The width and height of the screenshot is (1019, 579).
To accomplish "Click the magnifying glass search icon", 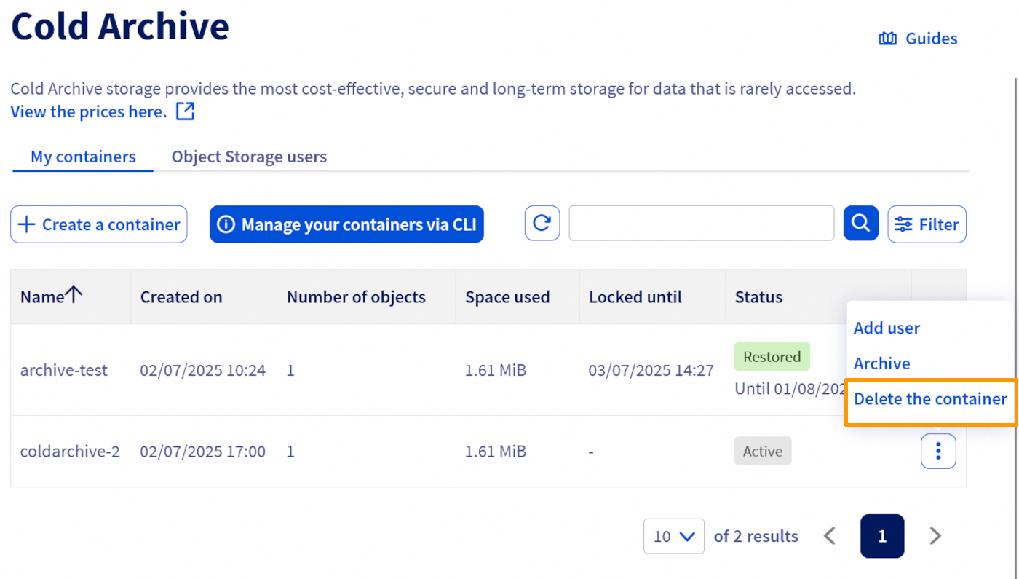I will point(860,223).
